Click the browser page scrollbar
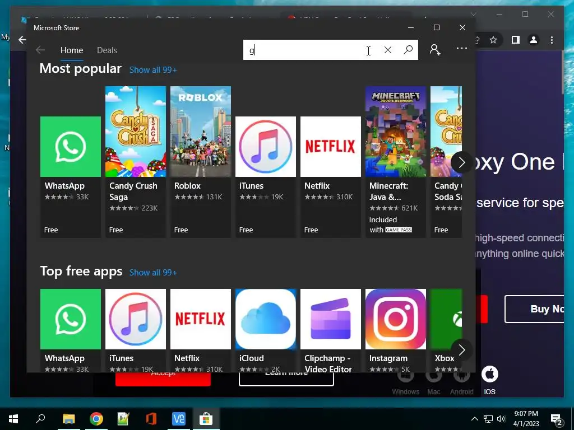The height and width of the screenshot is (430, 574). 562,71
